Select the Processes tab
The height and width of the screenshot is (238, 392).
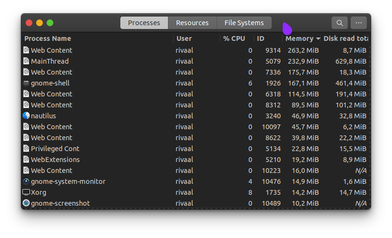tap(144, 23)
